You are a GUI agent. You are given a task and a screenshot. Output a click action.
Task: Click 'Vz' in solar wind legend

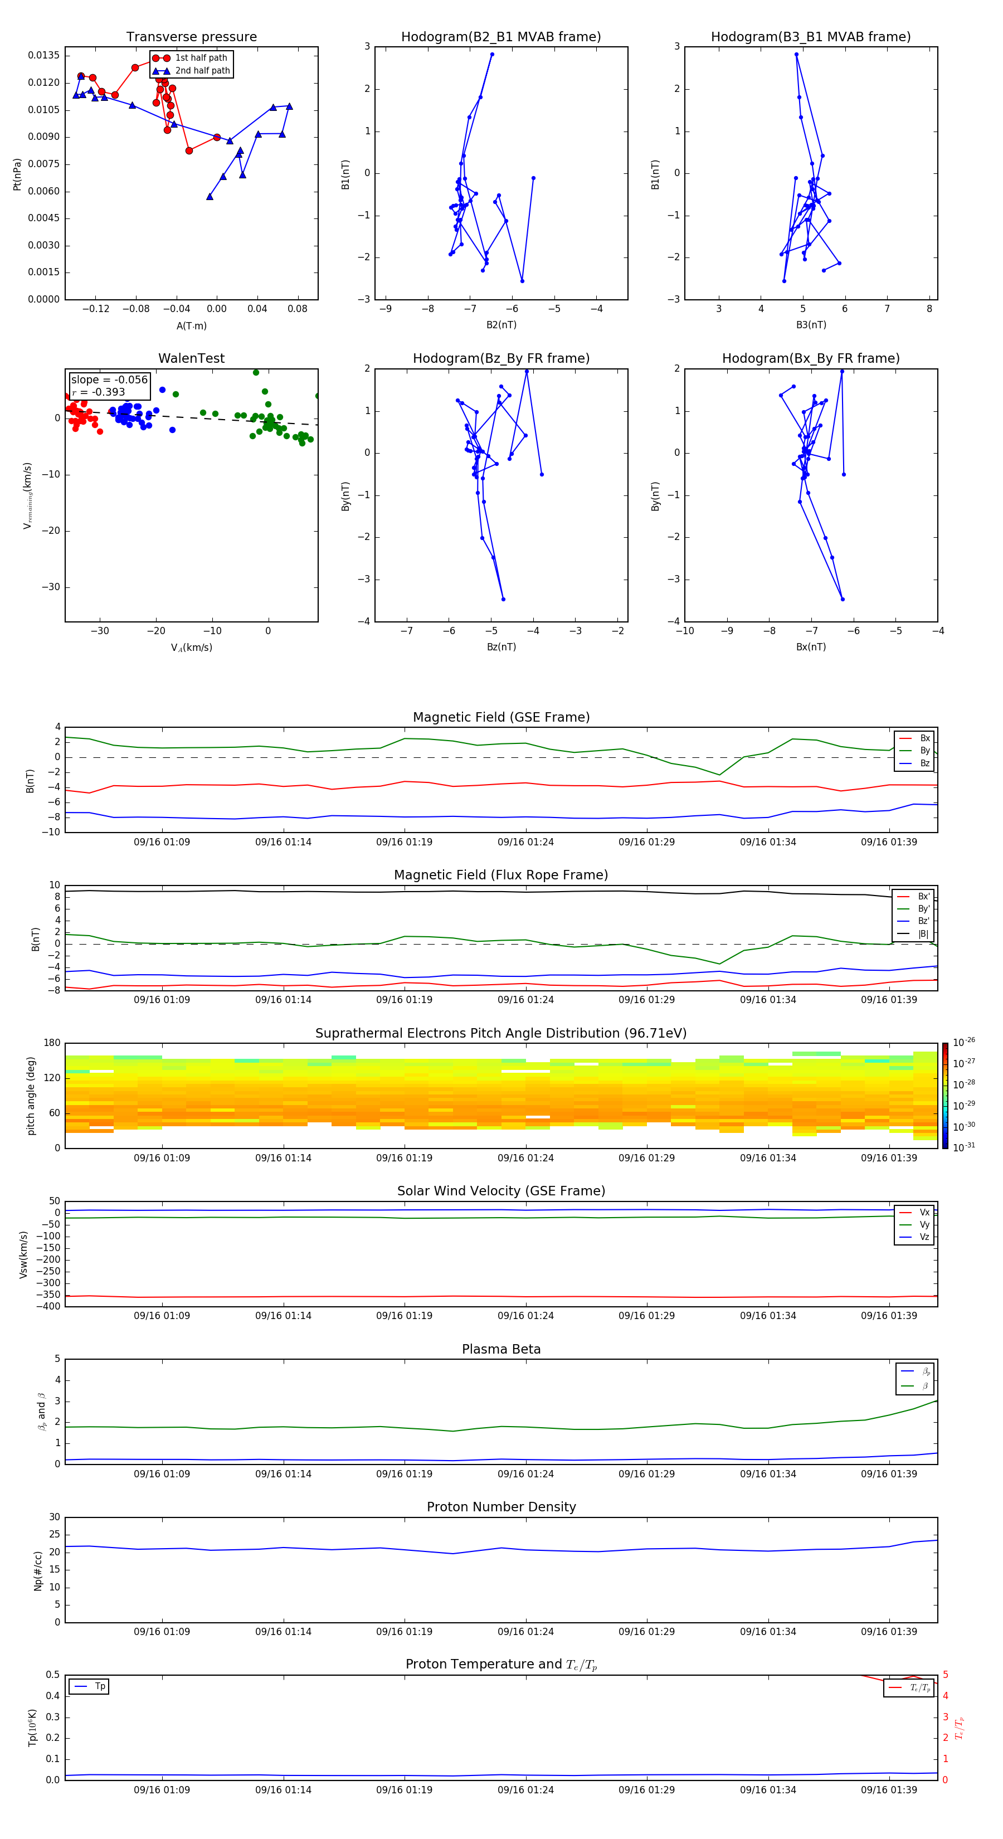[924, 1237]
